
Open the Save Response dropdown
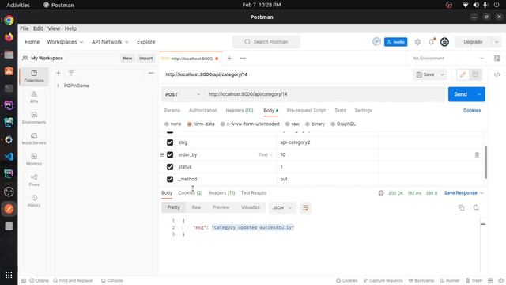pos(463,193)
